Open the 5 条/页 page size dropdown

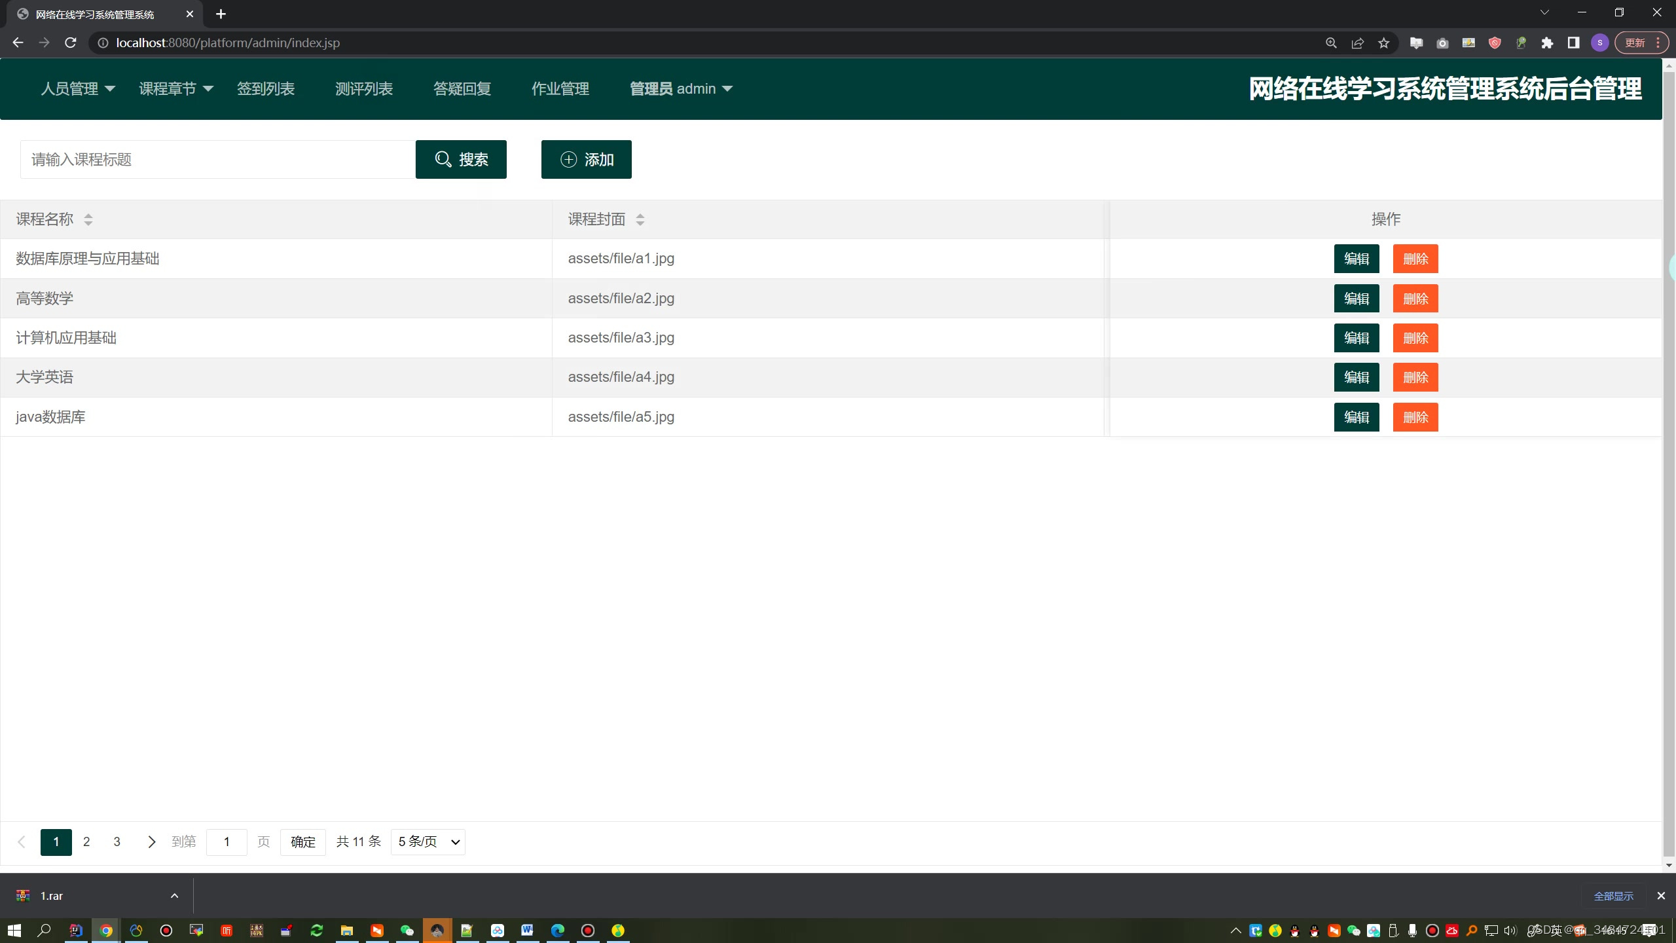pos(428,841)
